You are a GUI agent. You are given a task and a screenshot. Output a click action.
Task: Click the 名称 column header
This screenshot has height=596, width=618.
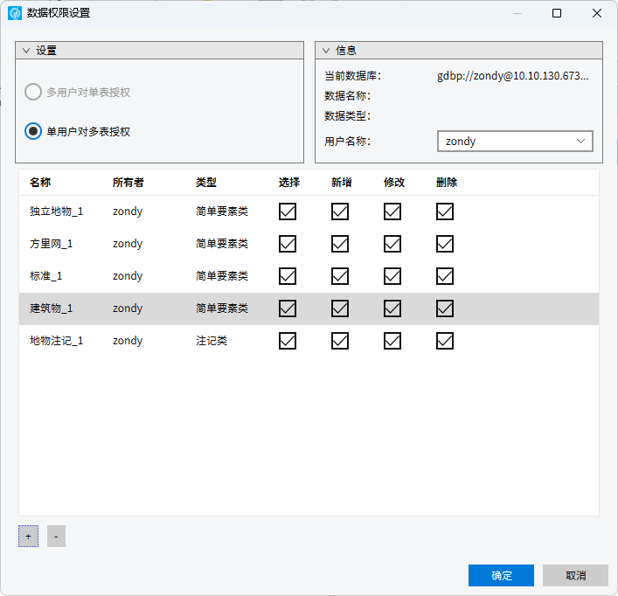(x=40, y=183)
